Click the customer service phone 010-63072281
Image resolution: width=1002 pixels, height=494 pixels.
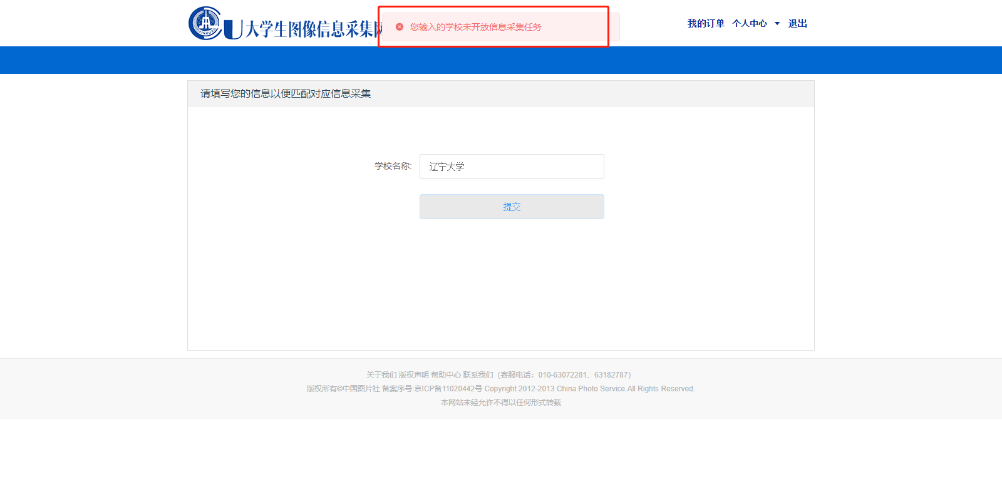(x=562, y=375)
